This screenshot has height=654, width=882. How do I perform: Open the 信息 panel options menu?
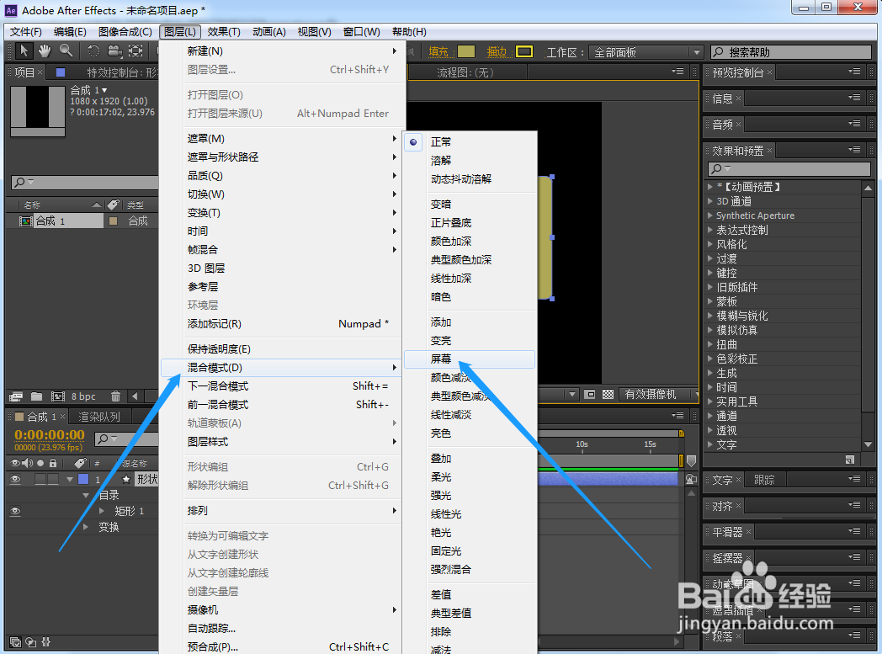[854, 98]
